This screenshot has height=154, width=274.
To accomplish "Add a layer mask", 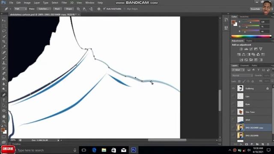I will point(247,145).
